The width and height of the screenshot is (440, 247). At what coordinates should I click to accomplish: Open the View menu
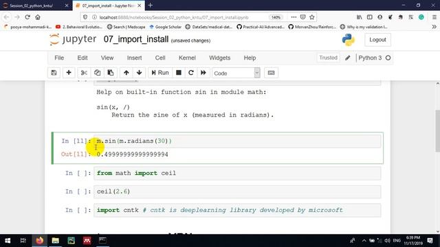(x=107, y=58)
